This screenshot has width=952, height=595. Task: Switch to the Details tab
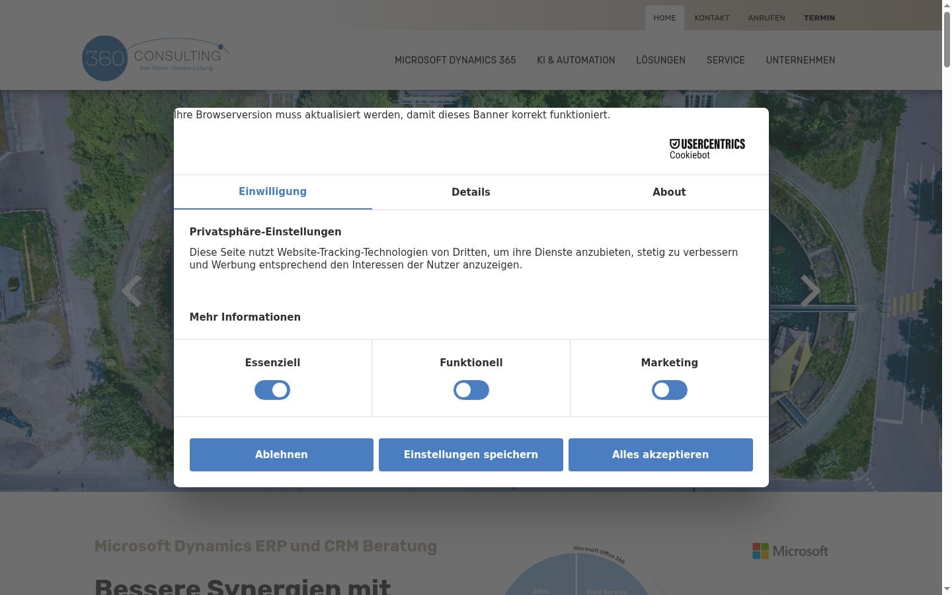click(x=471, y=192)
